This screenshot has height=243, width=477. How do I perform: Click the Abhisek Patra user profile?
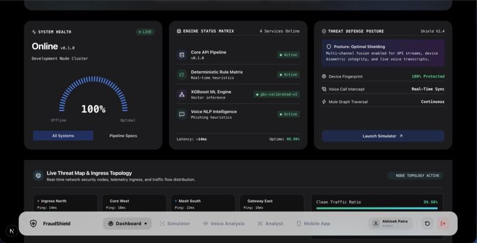(391, 223)
